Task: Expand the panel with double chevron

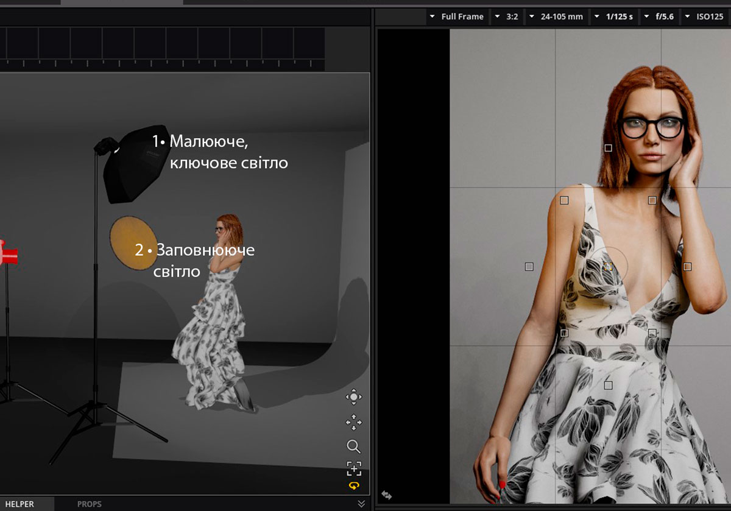Action: pyautogui.click(x=361, y=504)
